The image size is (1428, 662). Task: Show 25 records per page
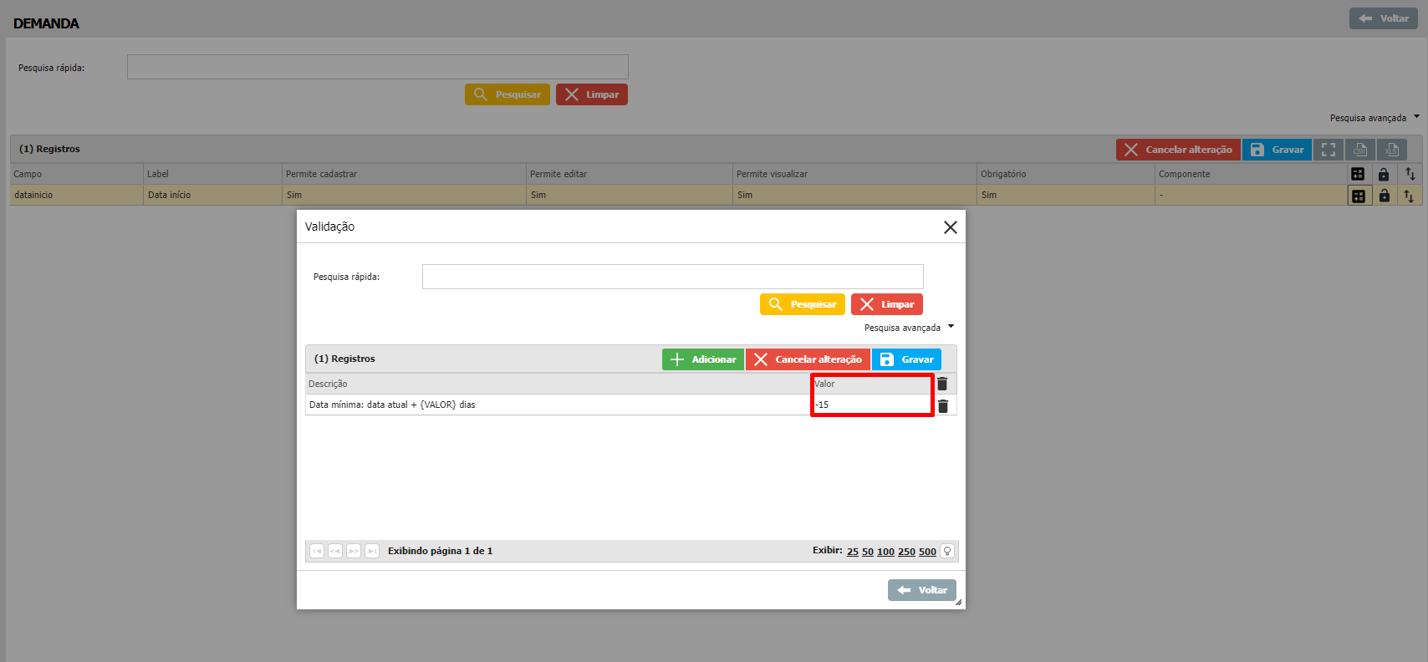[x=853, y=552]
